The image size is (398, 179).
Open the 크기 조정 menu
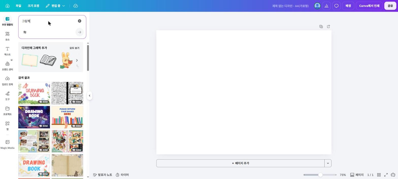pos(33,6)
